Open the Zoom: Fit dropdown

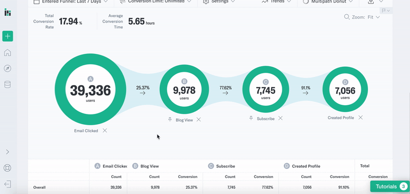click(x=362, y=17)
